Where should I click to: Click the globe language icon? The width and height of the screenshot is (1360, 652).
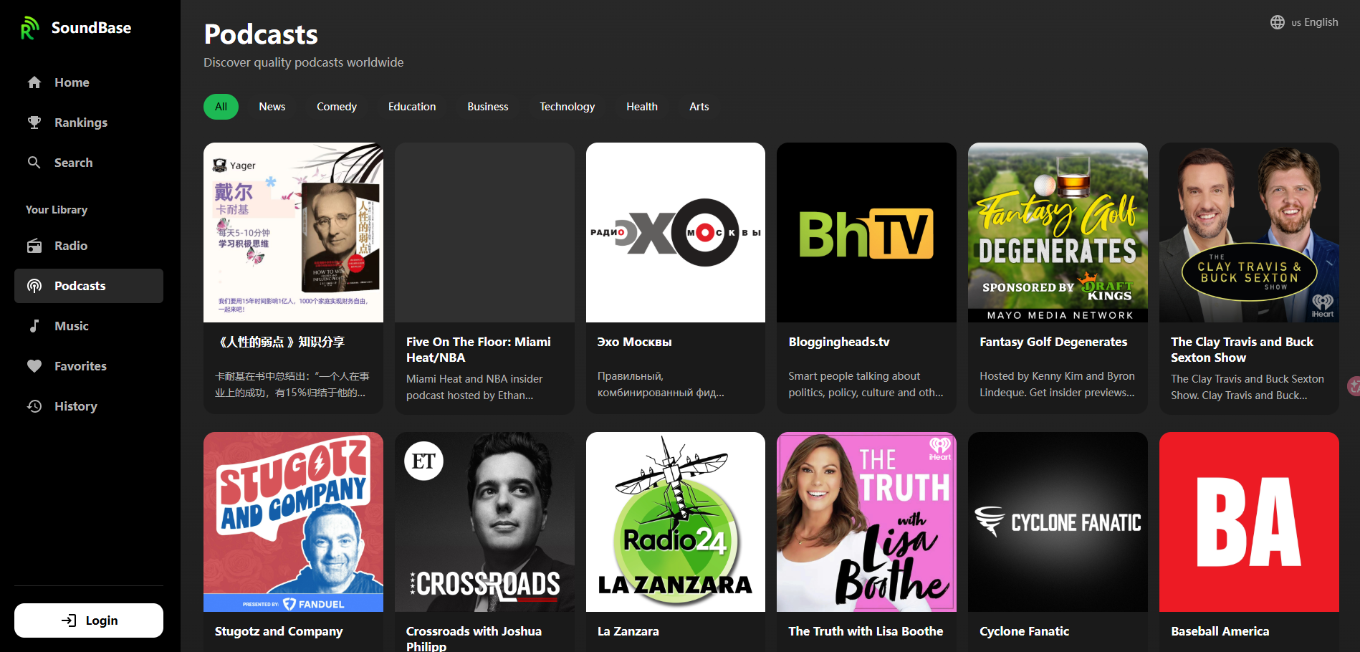pyautogui.click(x=1278, y=22)
